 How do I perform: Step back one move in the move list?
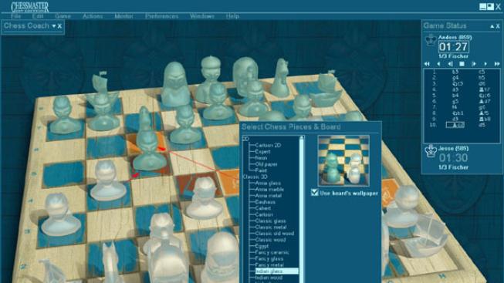click(438, 64)
